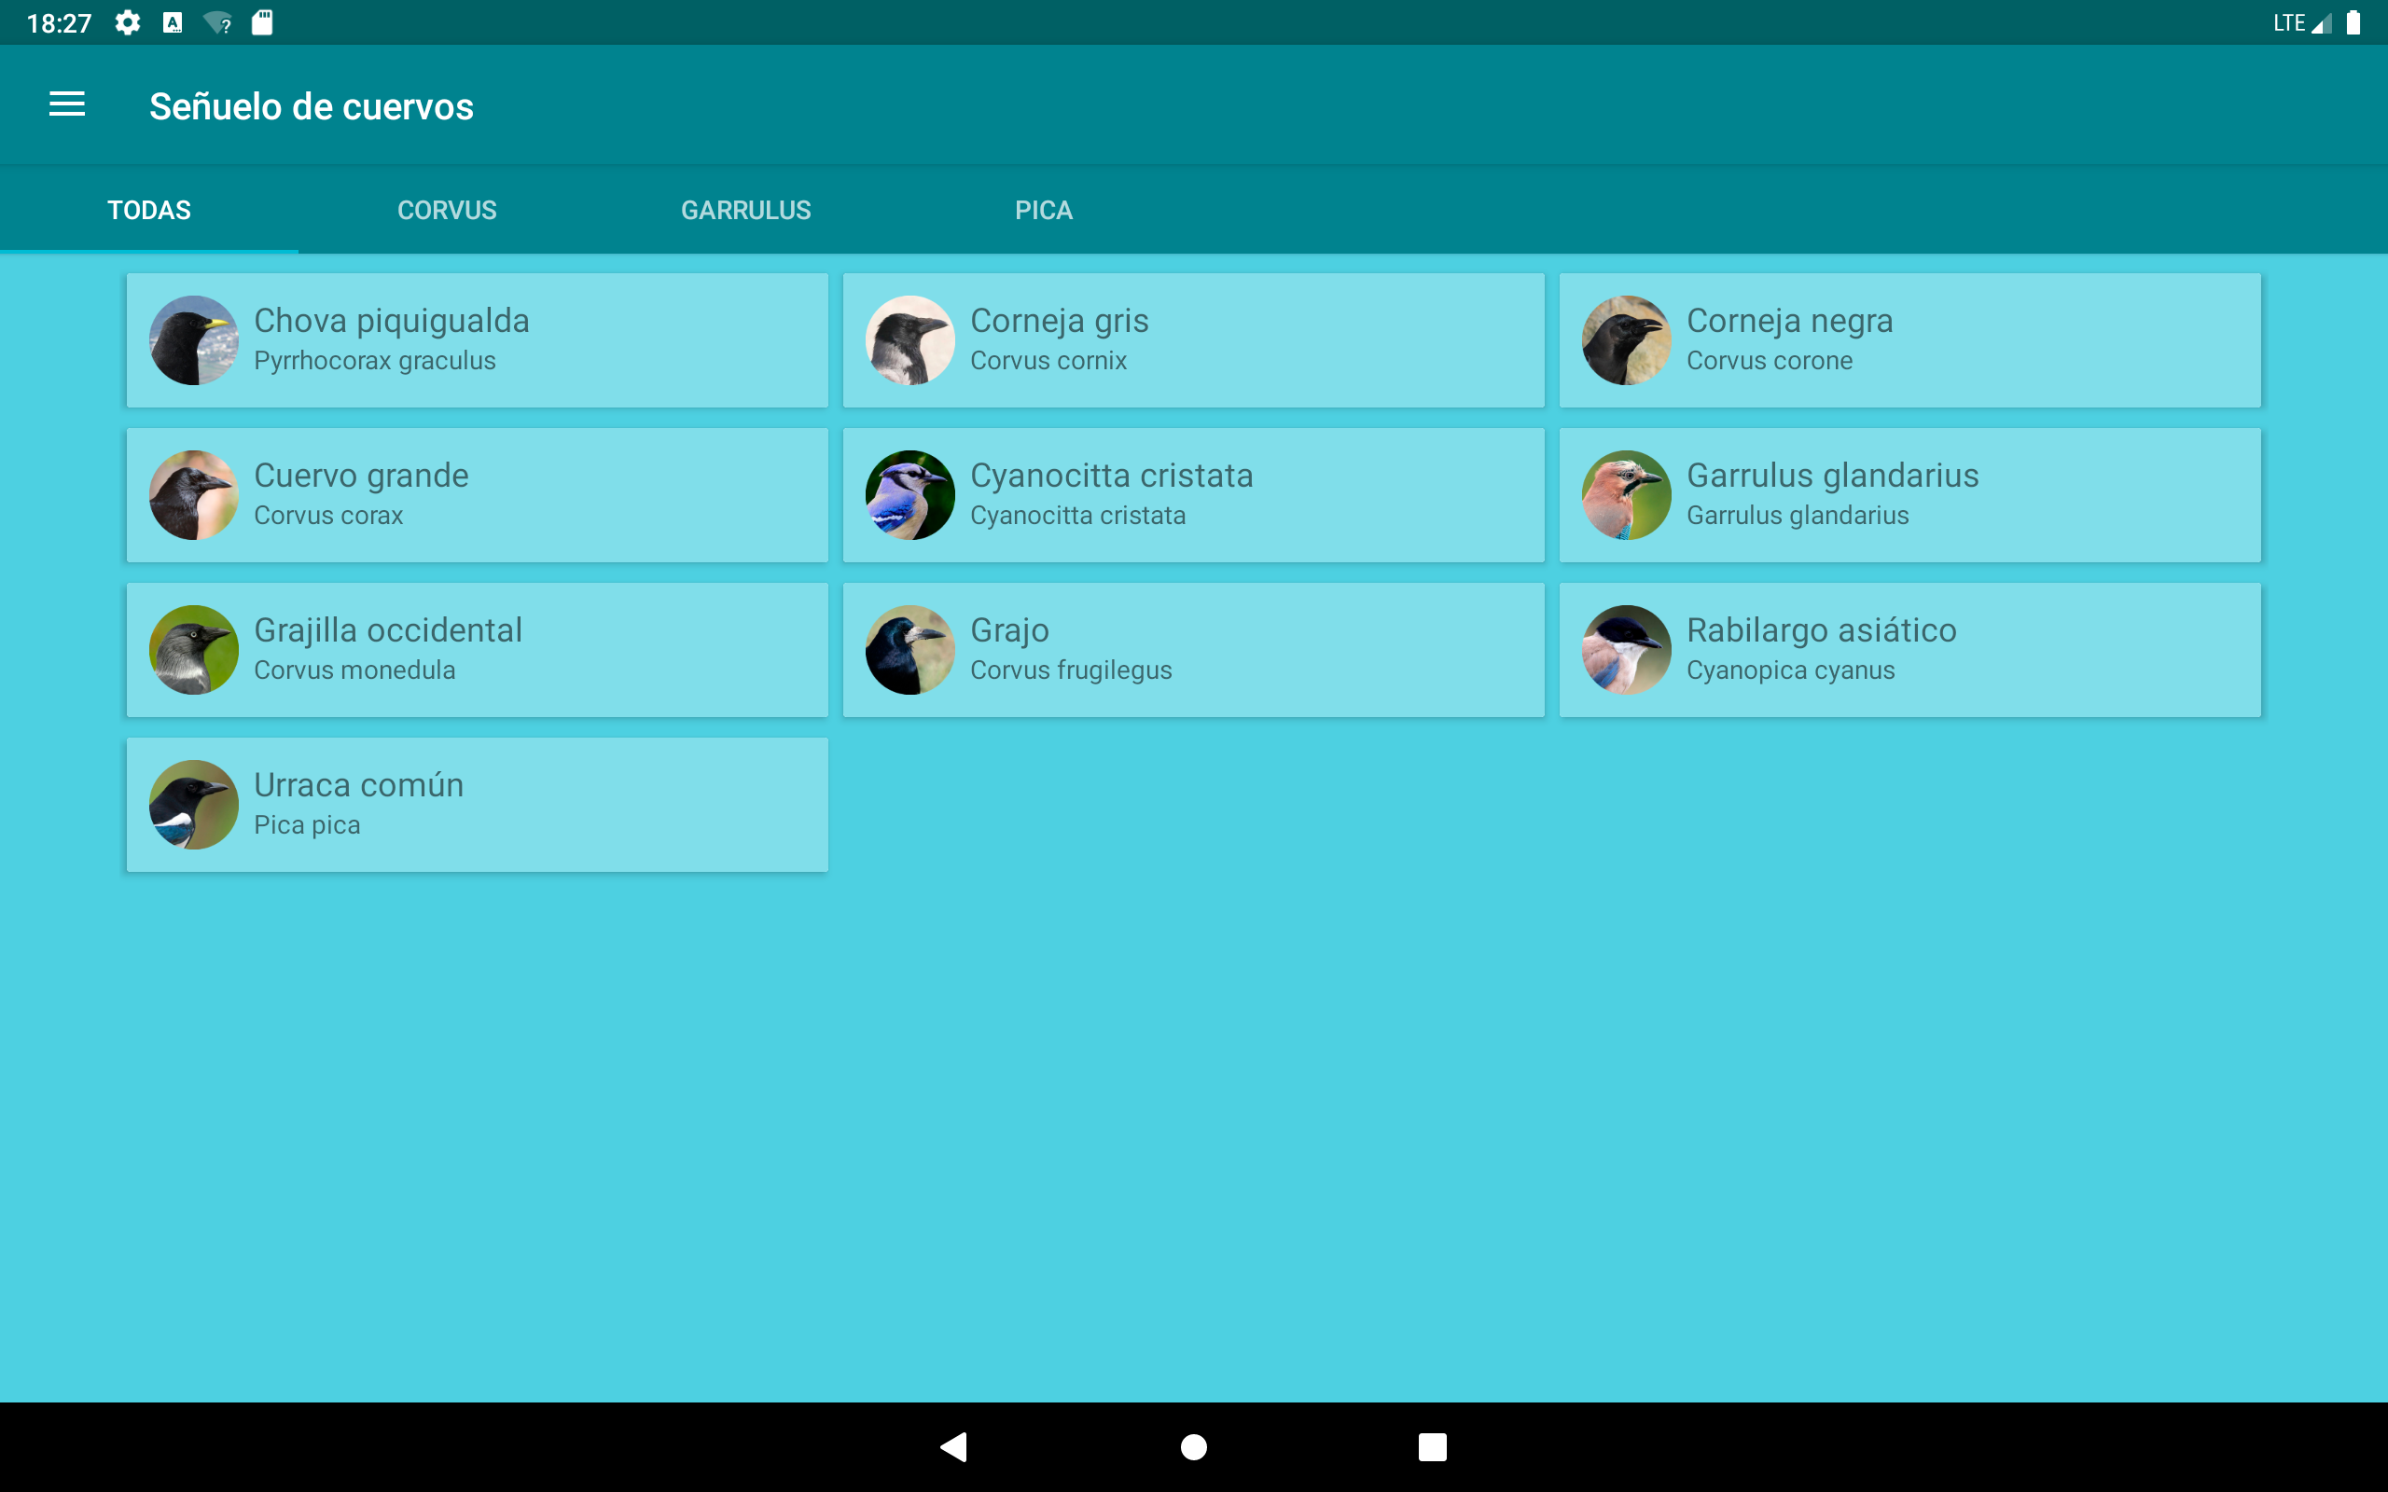Image resolution: width=2388 pixels, height=1492 pixels.
Task: Select the Cuervo grande title
Action: click(x=361, y=476)
